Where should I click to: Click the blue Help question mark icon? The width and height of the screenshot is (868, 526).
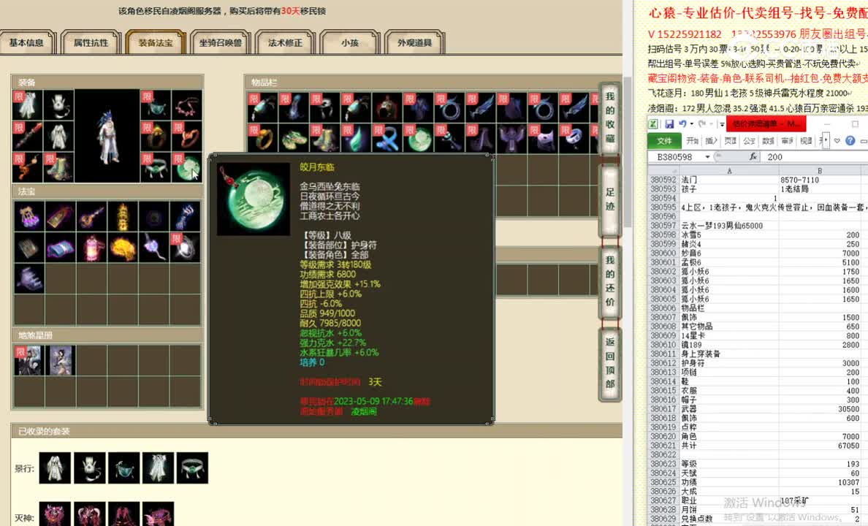(851, 140)
